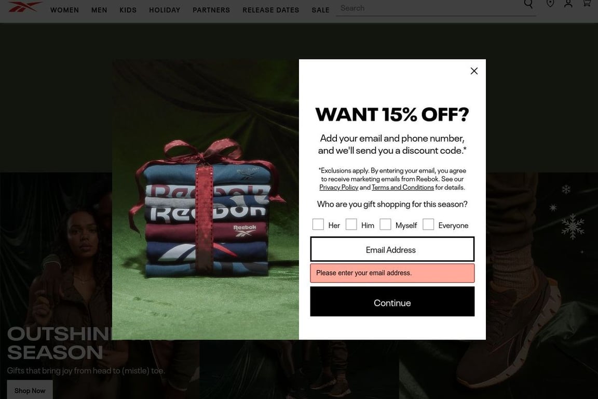Image resolution: width=598 pixels, height=399 pixels.
Task: Open the account profile icon
Action: click(x=568, y=4)
